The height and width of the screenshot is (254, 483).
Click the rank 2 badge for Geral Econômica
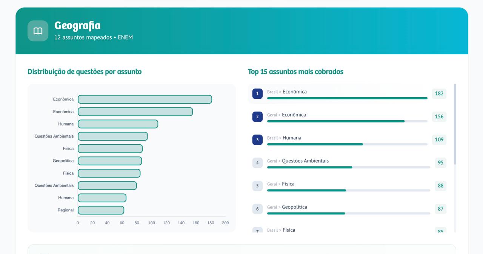pos(257,117)
